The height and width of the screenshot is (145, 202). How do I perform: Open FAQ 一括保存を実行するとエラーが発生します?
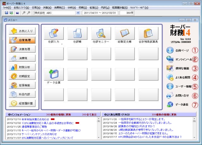click(142, 119)
